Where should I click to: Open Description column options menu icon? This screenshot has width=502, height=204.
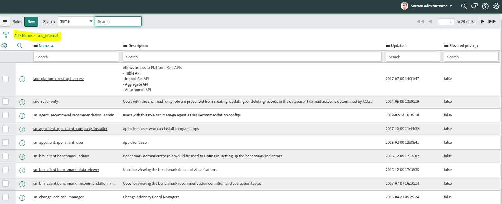point(125,45)
